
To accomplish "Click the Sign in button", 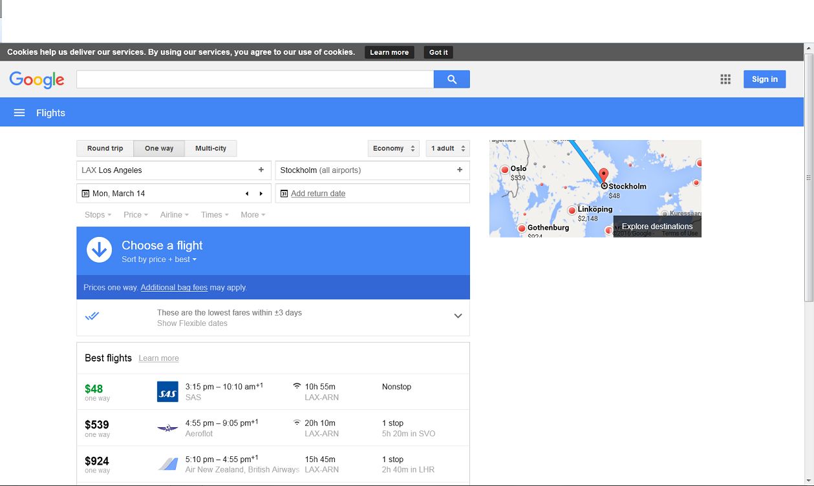I will pyautogui.click(x=764, y=79).
